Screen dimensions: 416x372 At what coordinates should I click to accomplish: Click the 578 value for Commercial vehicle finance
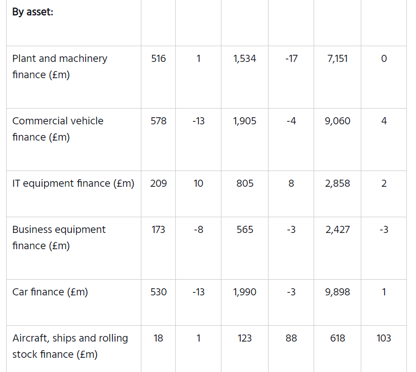[159, 121]
